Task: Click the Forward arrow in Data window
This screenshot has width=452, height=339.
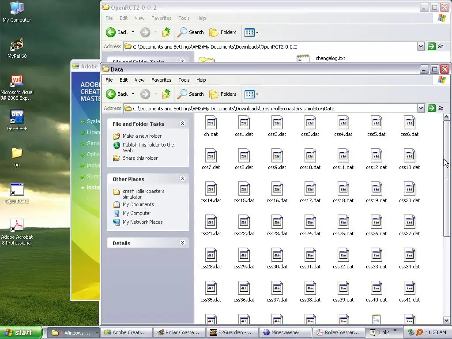Action: 145,94
